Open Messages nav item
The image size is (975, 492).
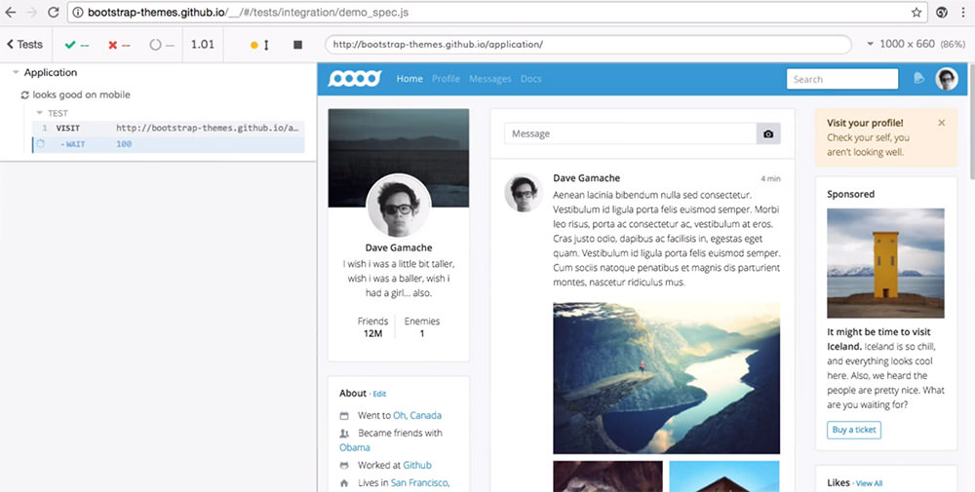[x=490, y=79]
